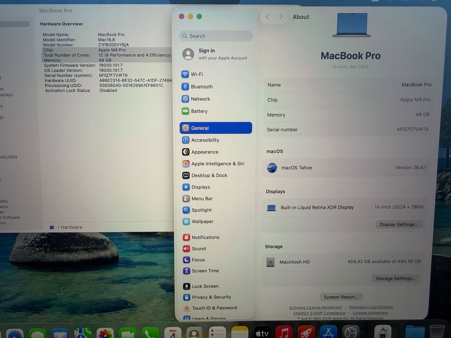This screenshot has height=338, width=451.
Task: Open App Store from the Dock
Action: tap(329, 332)
